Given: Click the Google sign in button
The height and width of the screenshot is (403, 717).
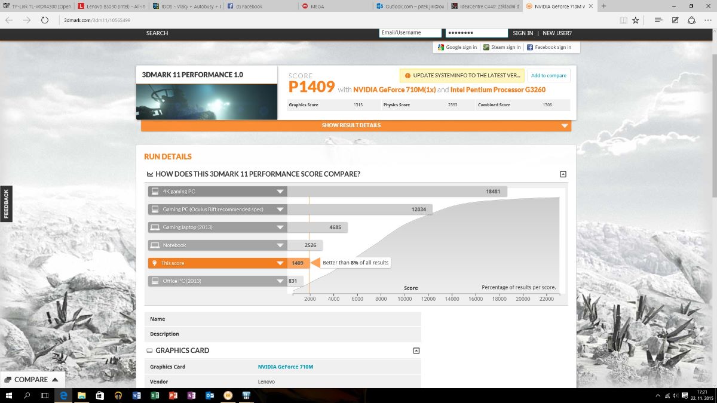Looking at the screenshot, I should tap(457, 47).
